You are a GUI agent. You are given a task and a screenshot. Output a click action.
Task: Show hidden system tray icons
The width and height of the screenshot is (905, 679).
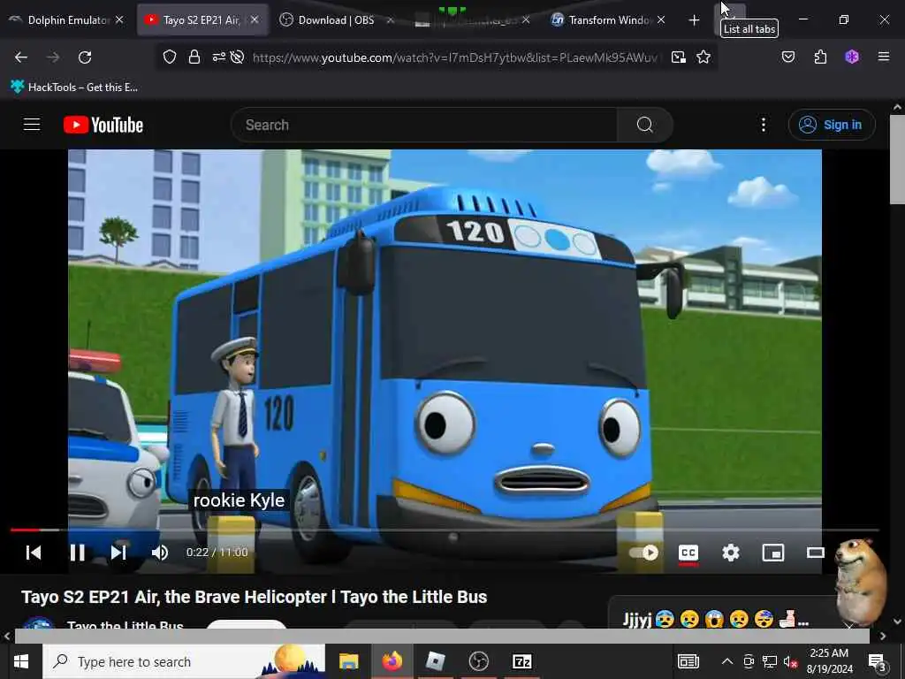727,661
